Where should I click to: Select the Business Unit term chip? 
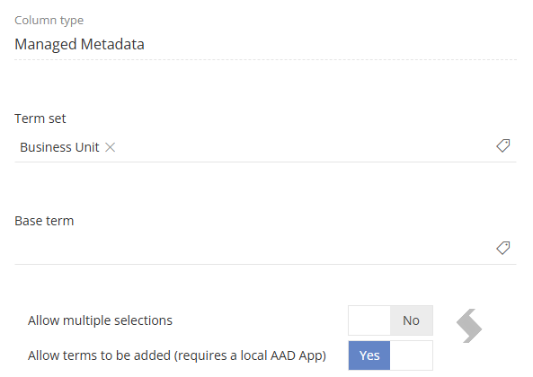click(59, 147)
